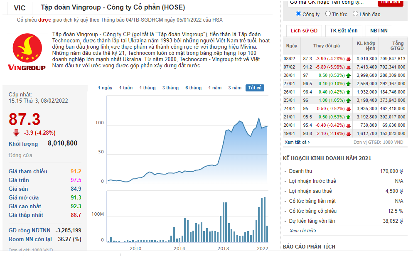The height and width of the screenshot is (256, 413).
Task: Click the red down arrow in the 20/01 row
Action: click(x=349, y=126)
